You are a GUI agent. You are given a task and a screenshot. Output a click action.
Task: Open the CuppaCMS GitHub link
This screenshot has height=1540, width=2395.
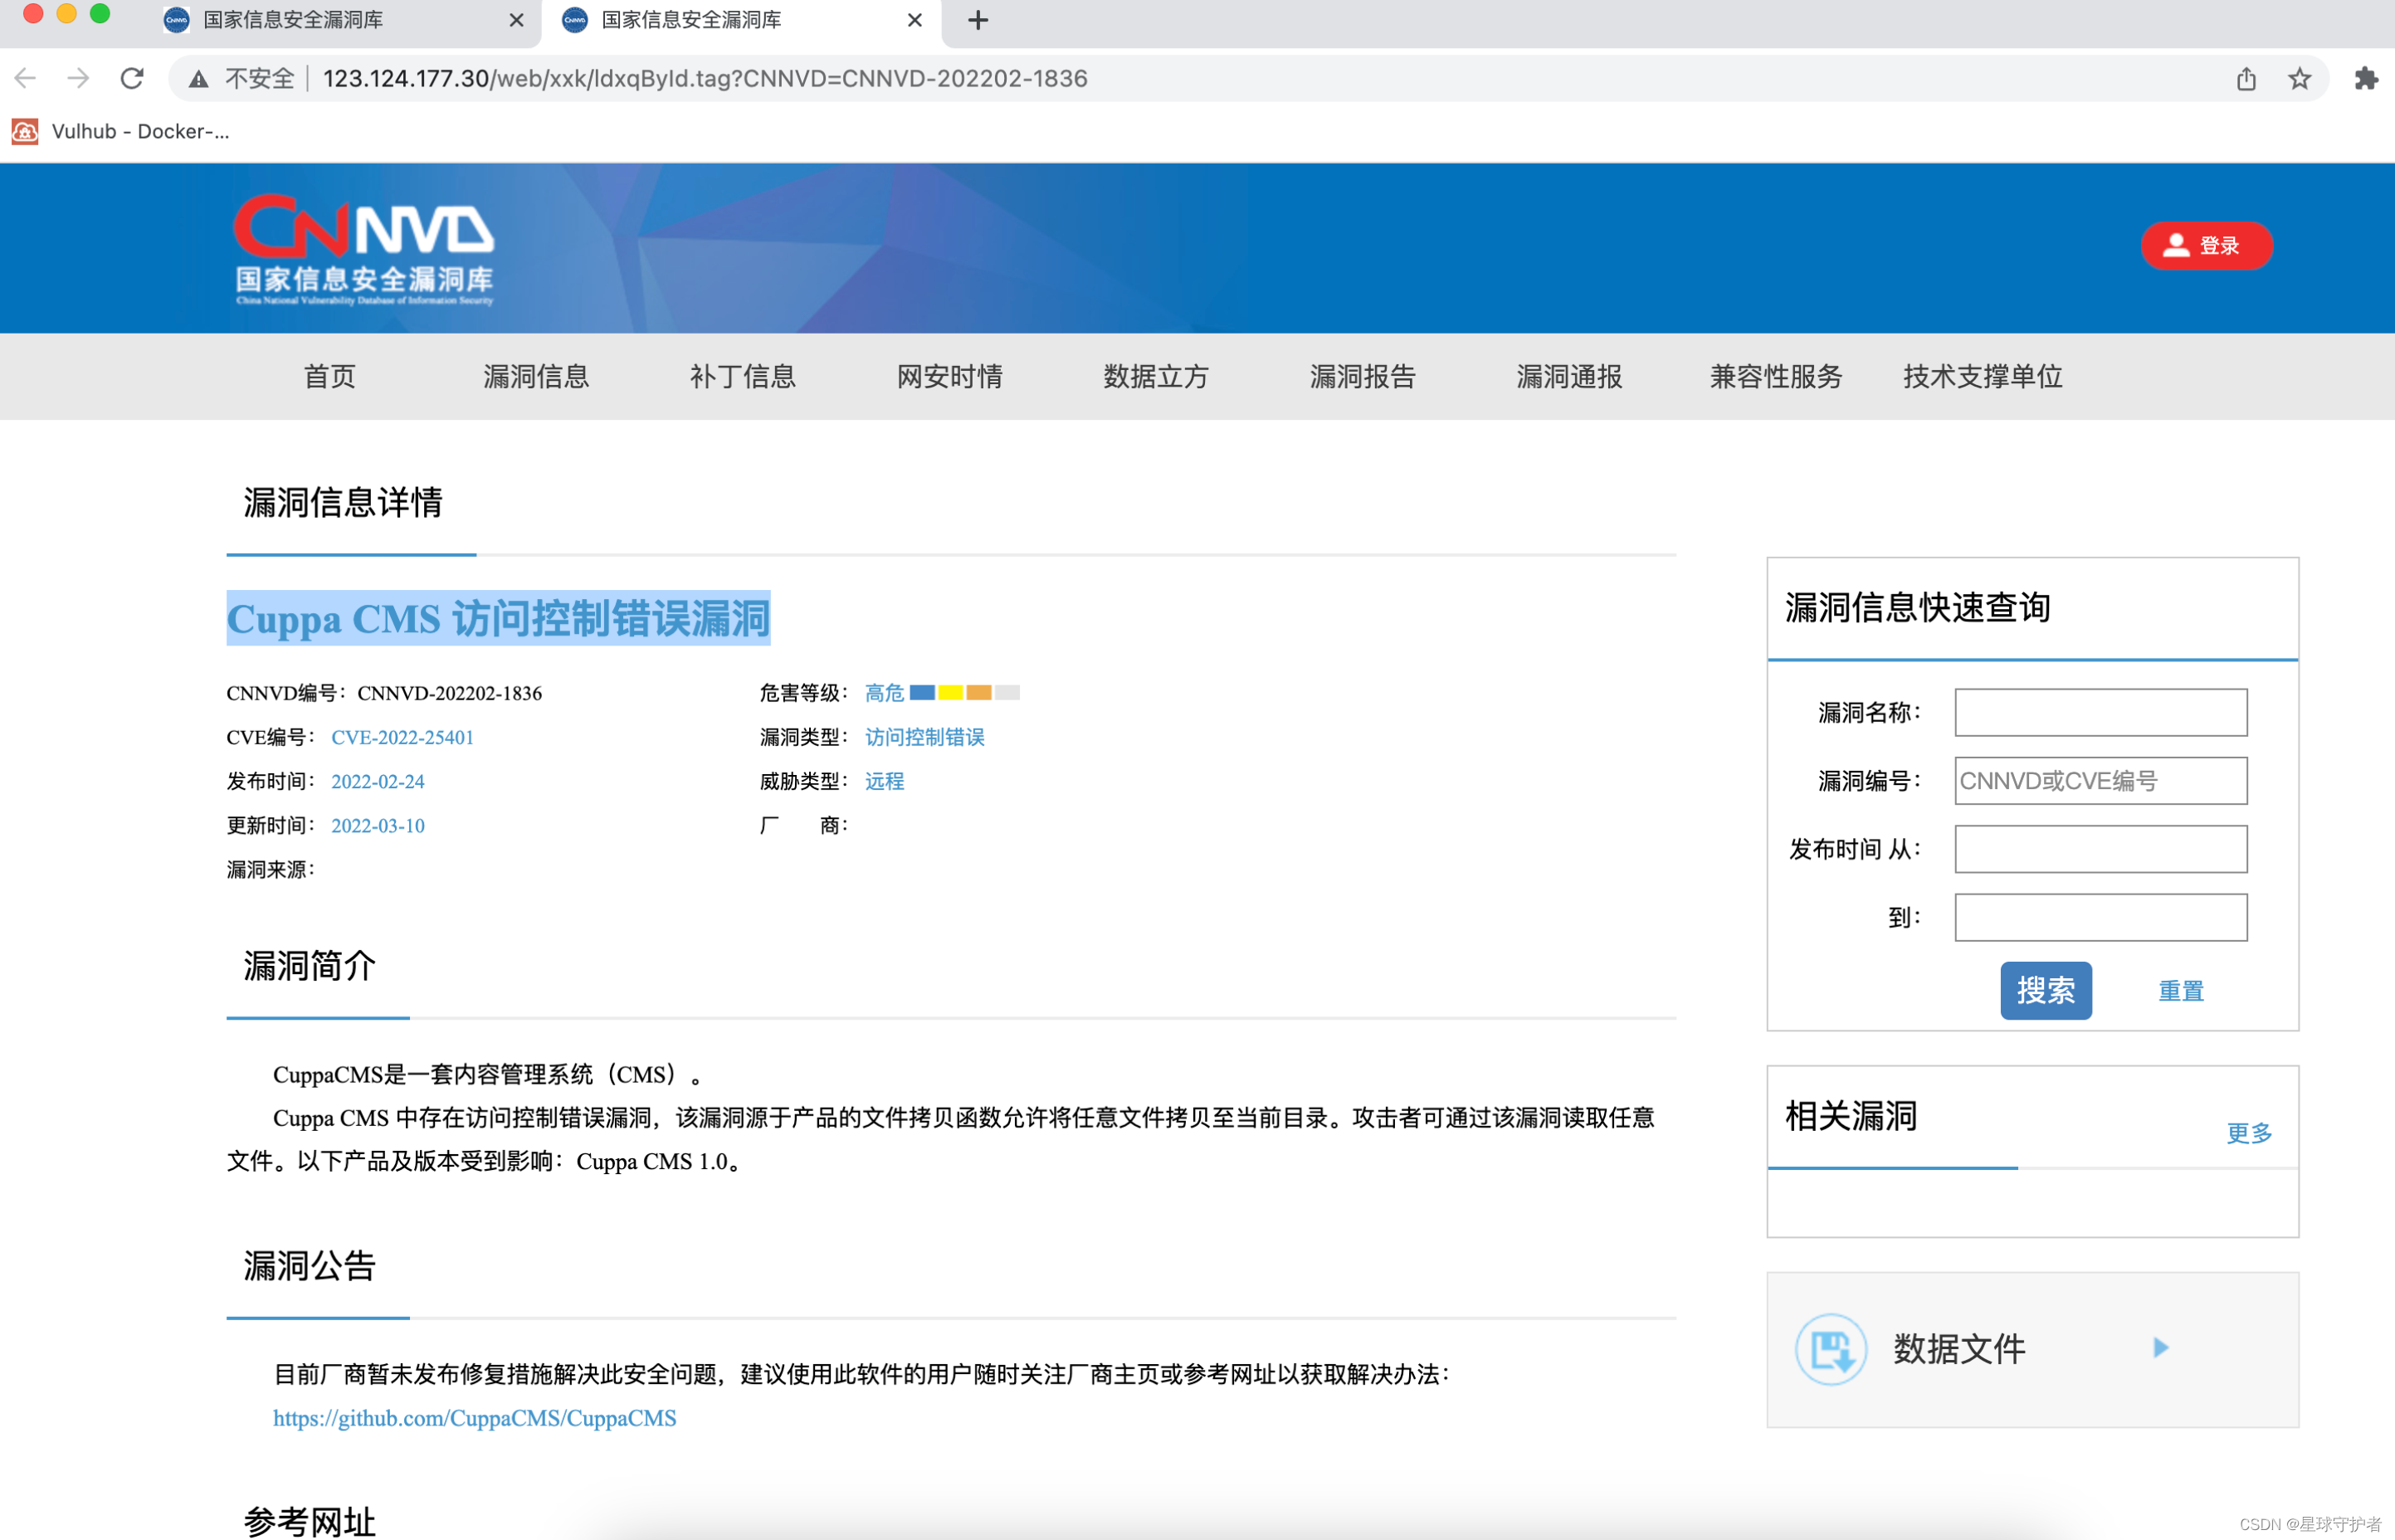pyautogui.click(x=475, y=1418)
